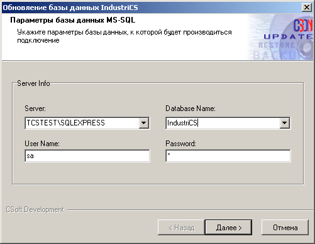Click the Параметры базы данных MS-SQL heading
Viewport: 315px width, 244px height.
coord(73,20)
